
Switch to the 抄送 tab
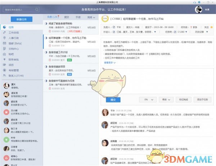pyautogui.click(x=78, y=17)
